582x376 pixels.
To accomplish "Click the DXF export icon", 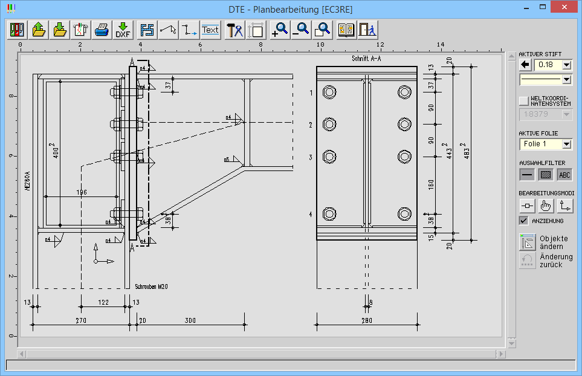I will 123,30.
